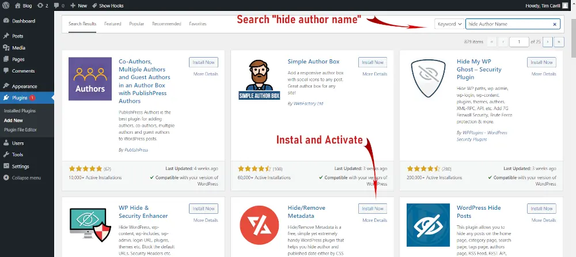576x257 pixels.
Task: Click the Plugins update count badge
Action: [32, 98]
